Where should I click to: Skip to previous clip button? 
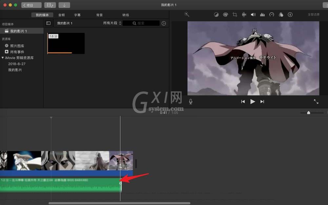tap(243, 102)
